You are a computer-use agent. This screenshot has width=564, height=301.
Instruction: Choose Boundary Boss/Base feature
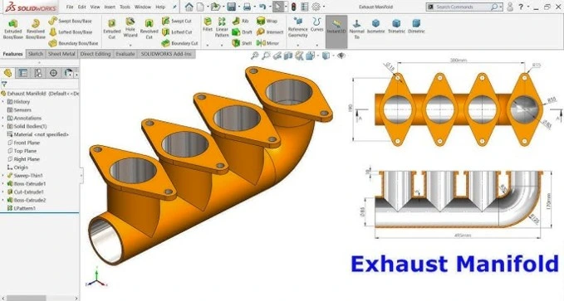73,43
